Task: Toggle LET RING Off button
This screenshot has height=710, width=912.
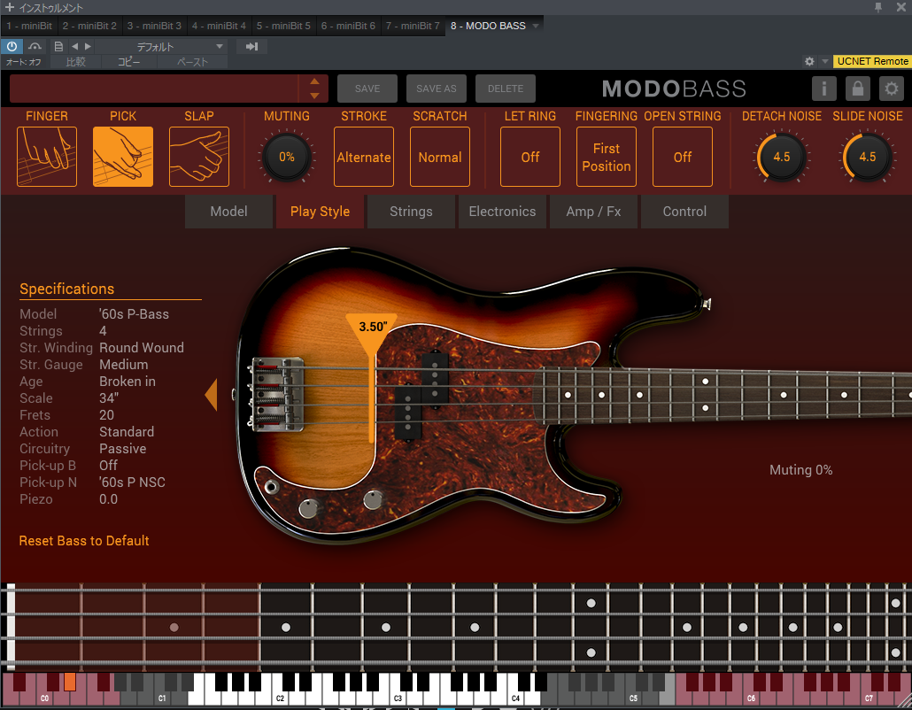Action: (x=530, y=157)
